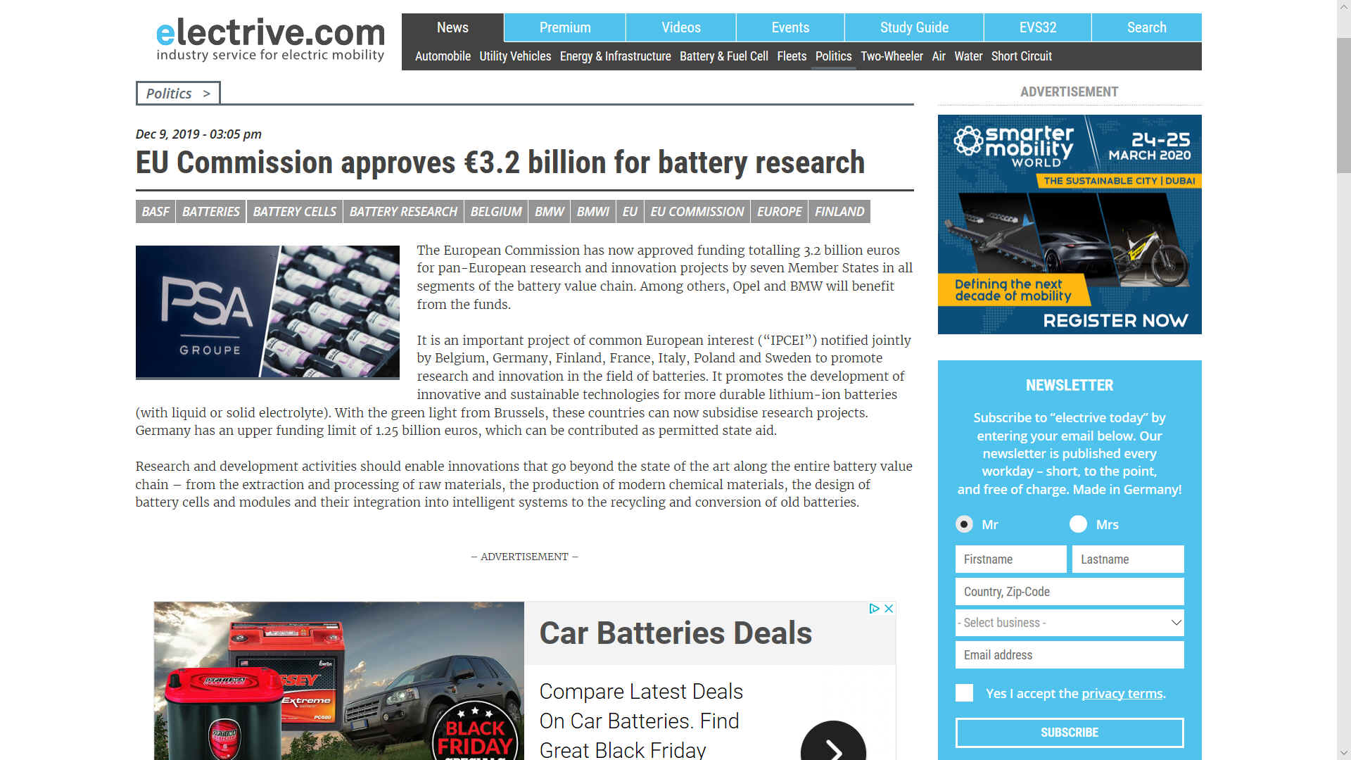Click the BATTERY CELLS tag
1351x760 pixels.
[295, 212]
